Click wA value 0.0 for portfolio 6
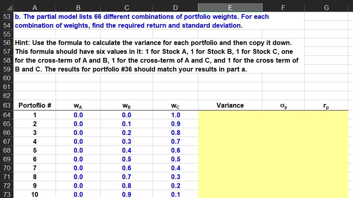 coord(78,159)
